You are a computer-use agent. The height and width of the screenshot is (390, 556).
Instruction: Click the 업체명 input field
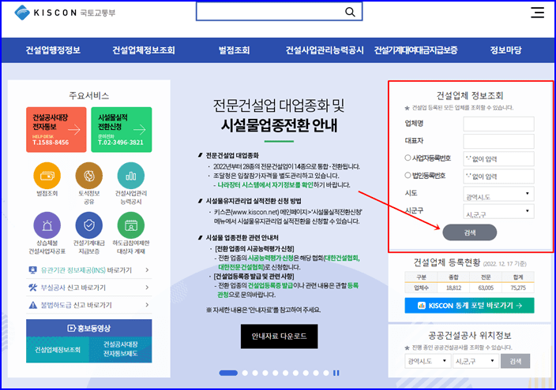tap(498, 124)
